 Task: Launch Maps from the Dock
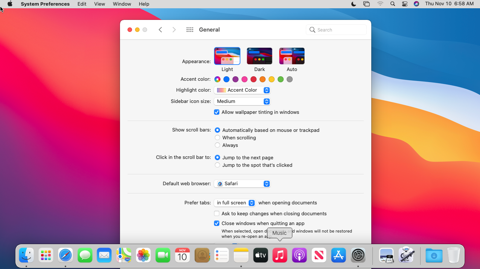tap(124, 255)
